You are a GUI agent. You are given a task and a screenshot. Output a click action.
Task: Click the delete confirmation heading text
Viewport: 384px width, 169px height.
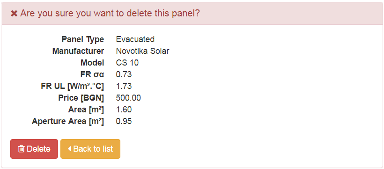point(110,13)
